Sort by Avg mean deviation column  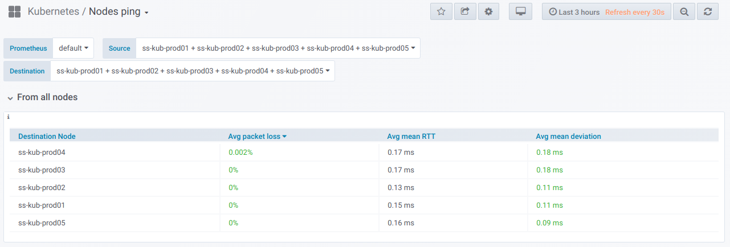(x=568, y=137)
